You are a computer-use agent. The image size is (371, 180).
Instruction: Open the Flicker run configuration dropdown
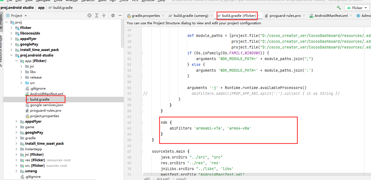(357, 8)
